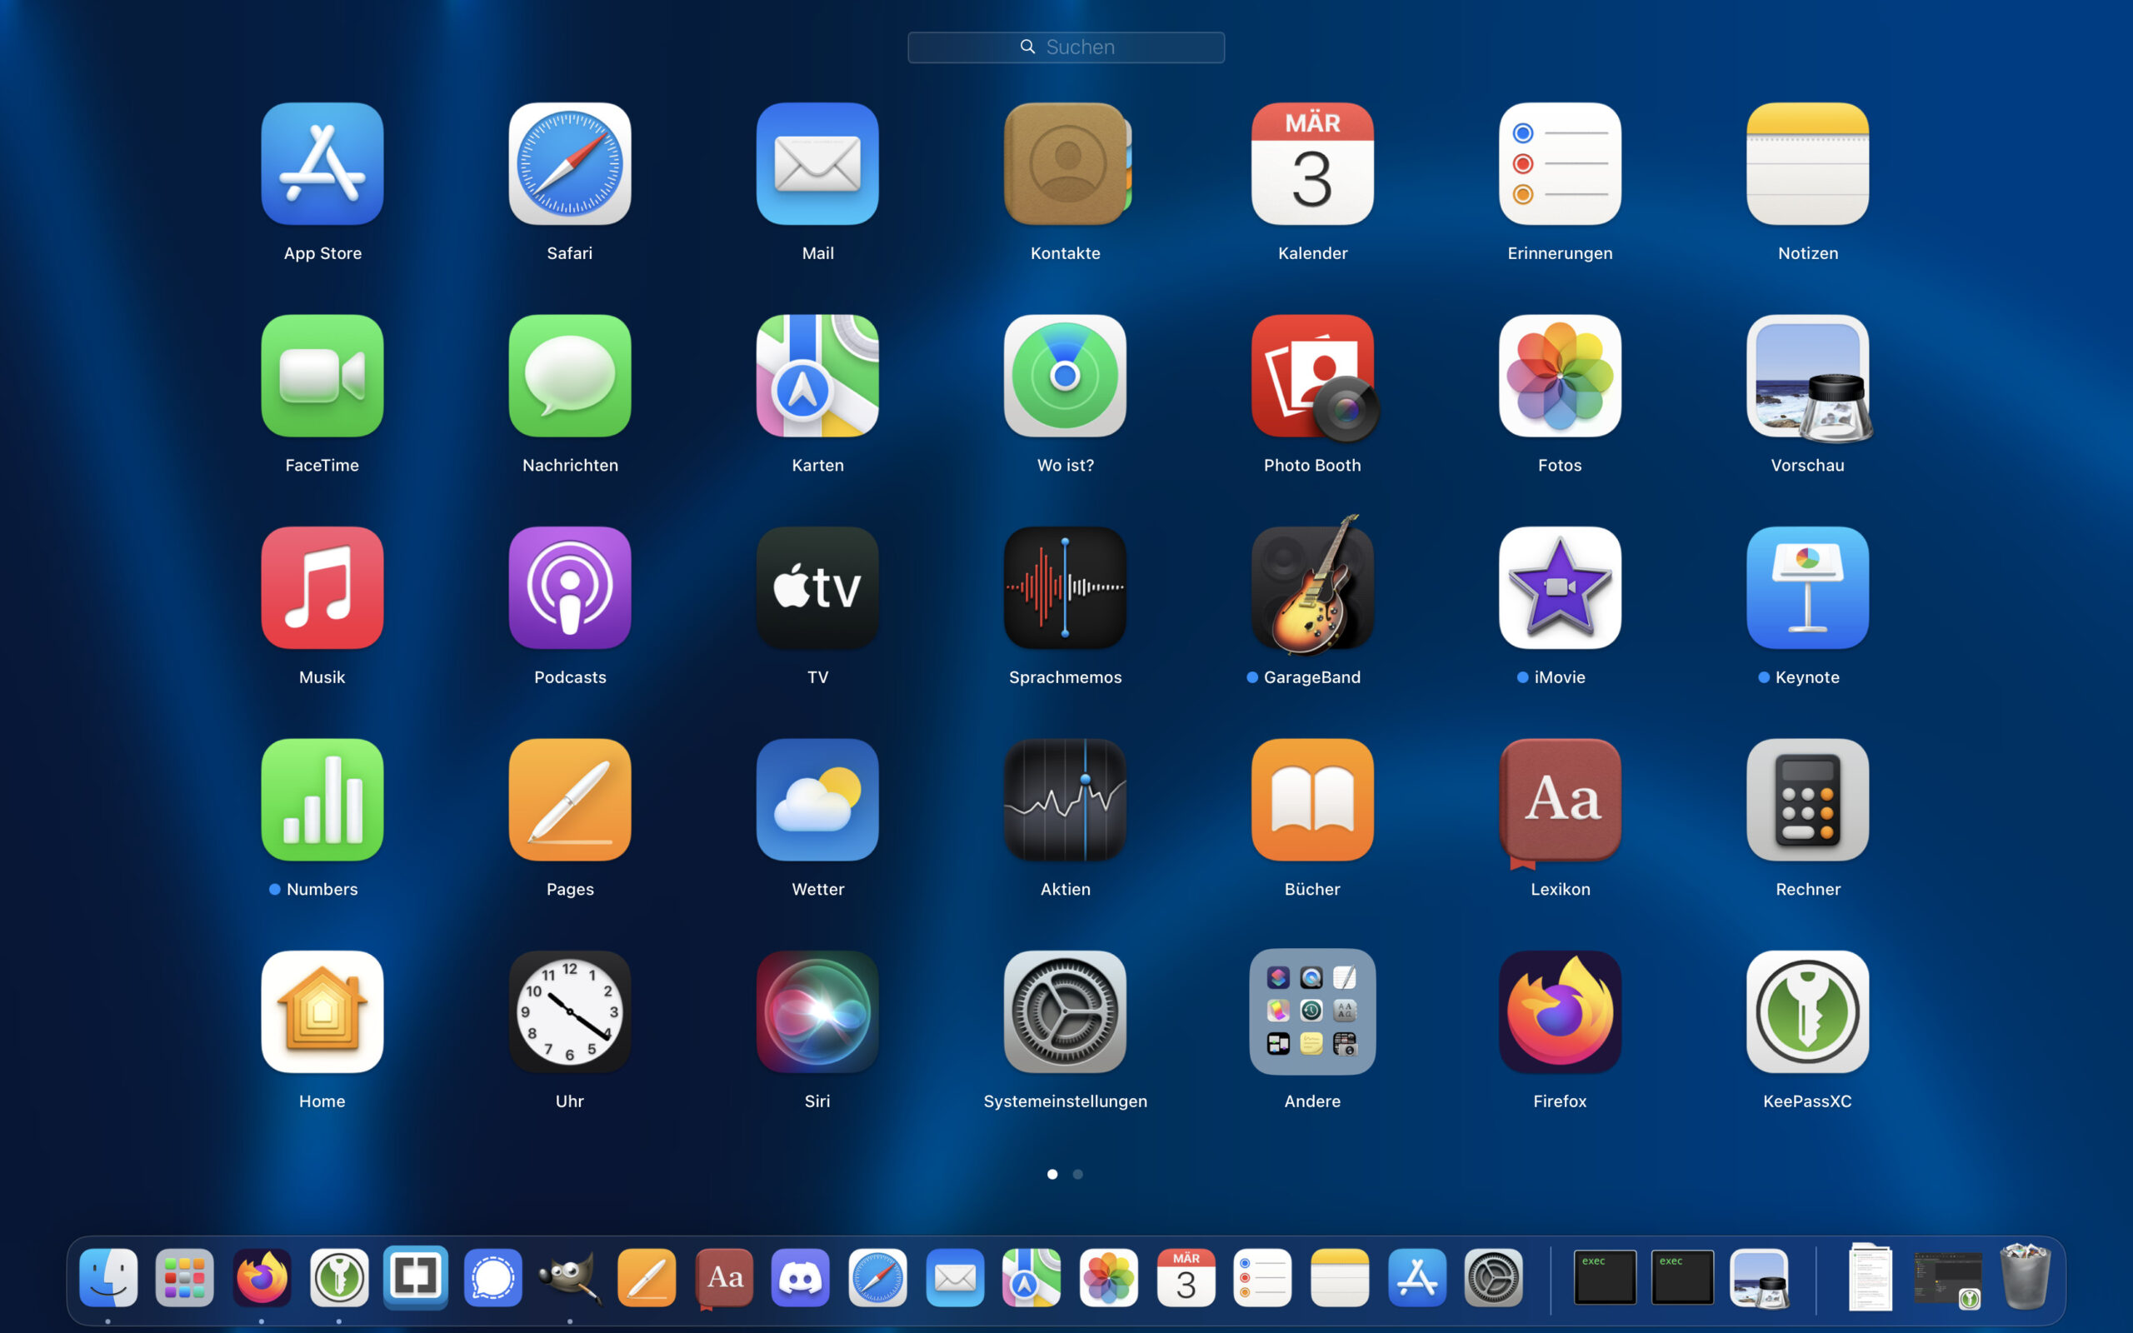Launch the Musik app
This screenshot has height=1333, width=2133.
coord(322,588)
